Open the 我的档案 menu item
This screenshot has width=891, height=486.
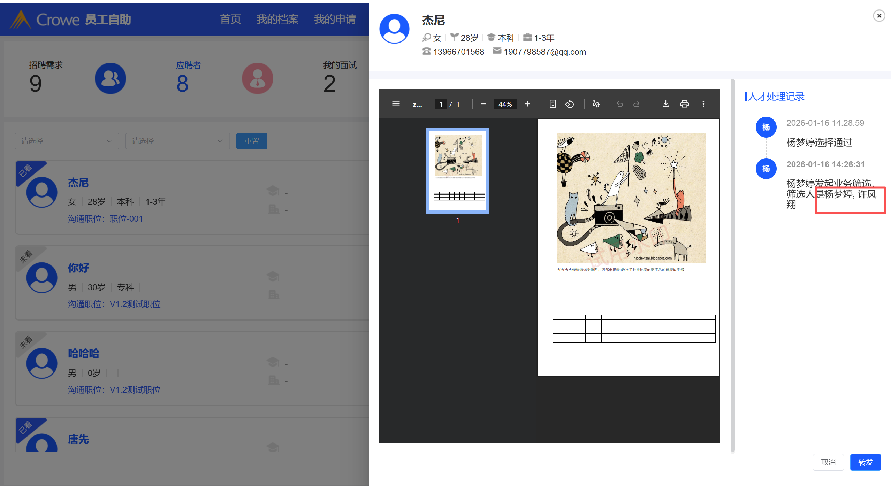[x=277, y=19]
